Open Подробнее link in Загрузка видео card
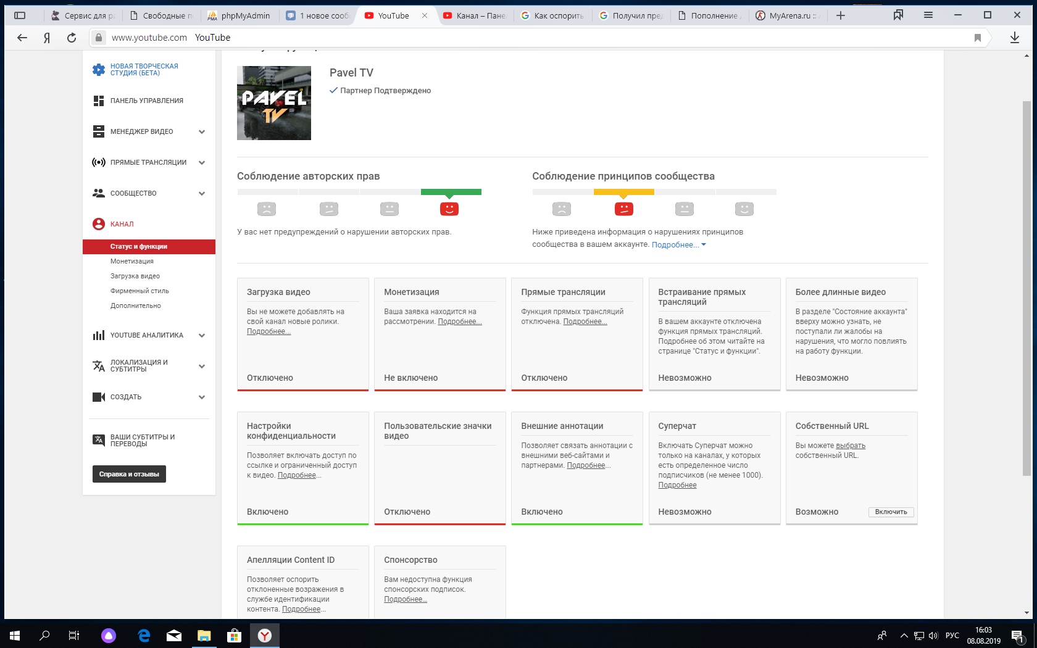Image resolution: width=1037 pixels, height=648 pixels. pyautogui.click(x=269, y=331)
